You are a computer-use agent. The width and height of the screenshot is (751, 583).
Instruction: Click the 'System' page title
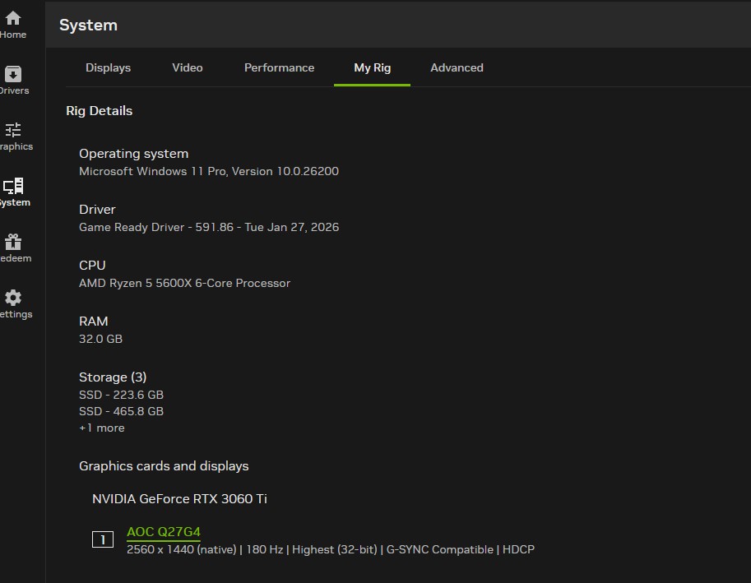pyautogui.click(x=88, y=25)
